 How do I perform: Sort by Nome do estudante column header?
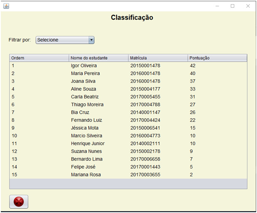coord(98,58)
